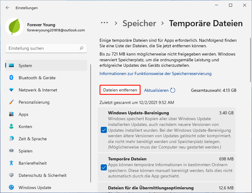Click the Spielen gamepad icon
This screenshot has width=252, height=193.
[11, 151]
